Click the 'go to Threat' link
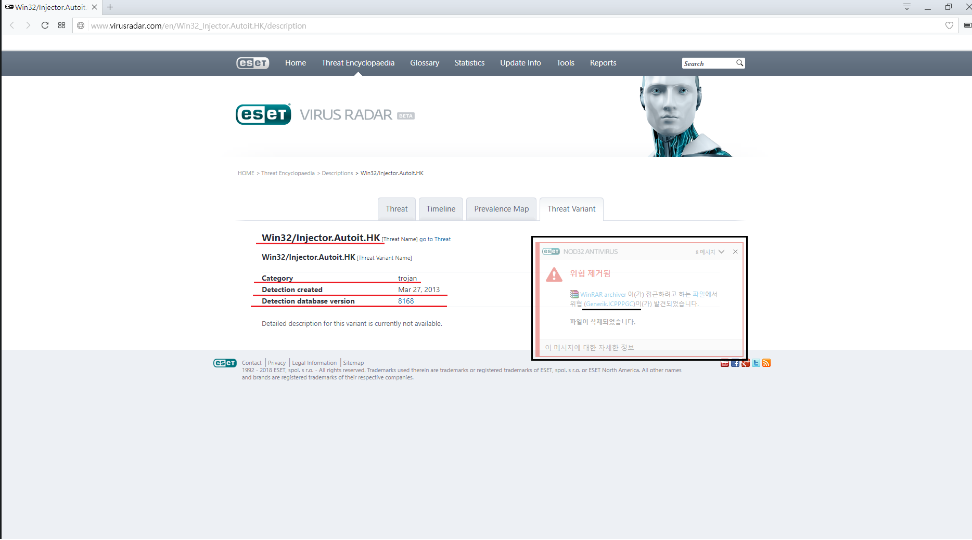The height and width of the screenshot is (540, 972). click(435, 239)
